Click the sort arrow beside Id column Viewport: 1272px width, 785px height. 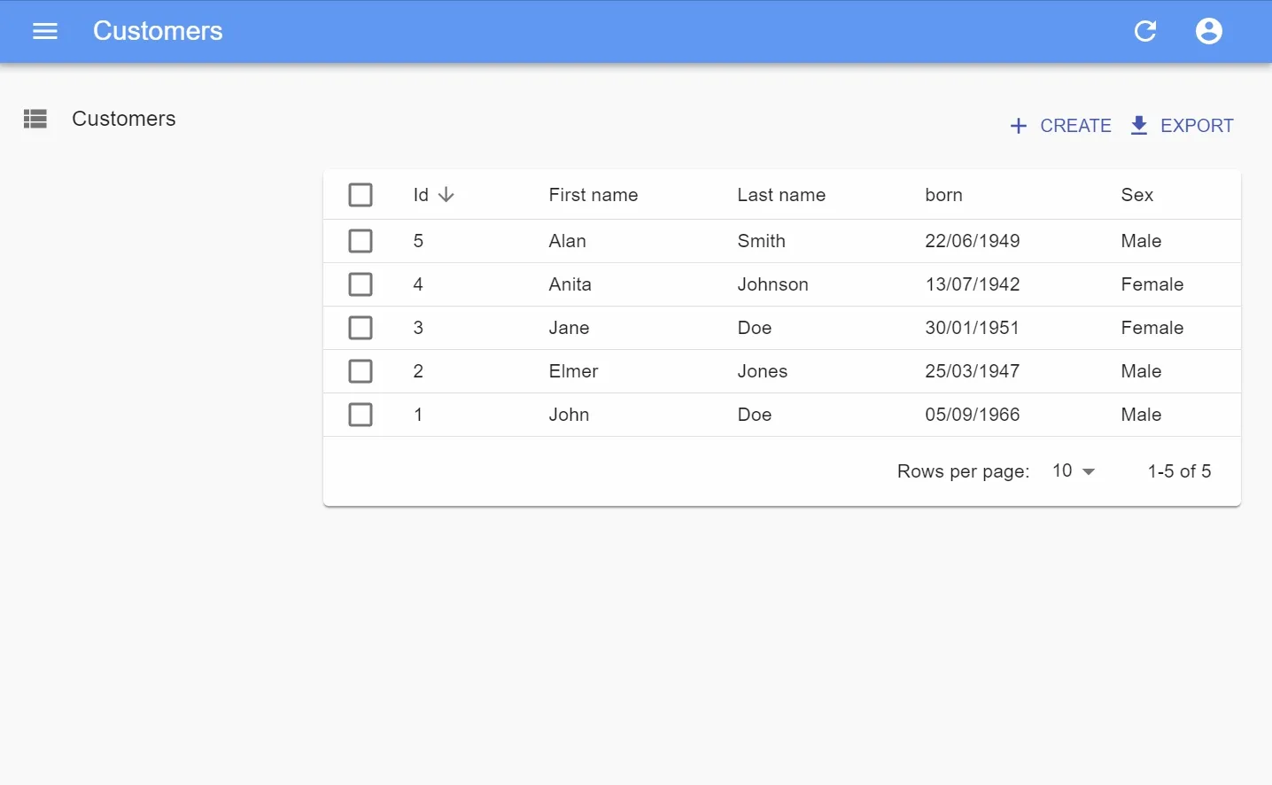[x=446, y=194]
